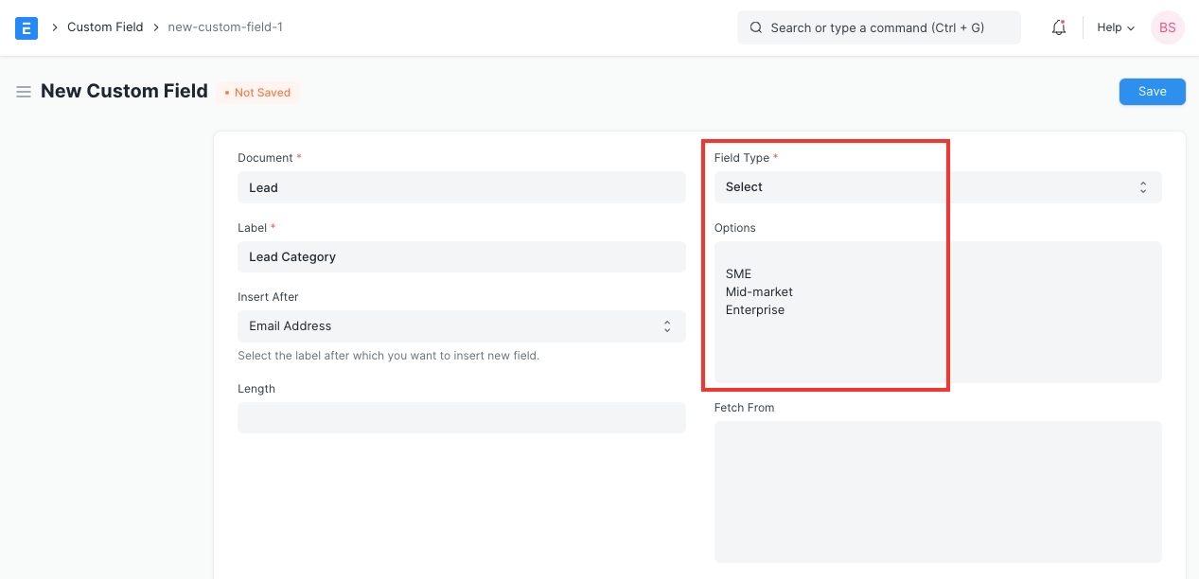1199x579 pixels.
Task: Open the Custom Field breadcrumb link
Action: click(x=105, y=26)
